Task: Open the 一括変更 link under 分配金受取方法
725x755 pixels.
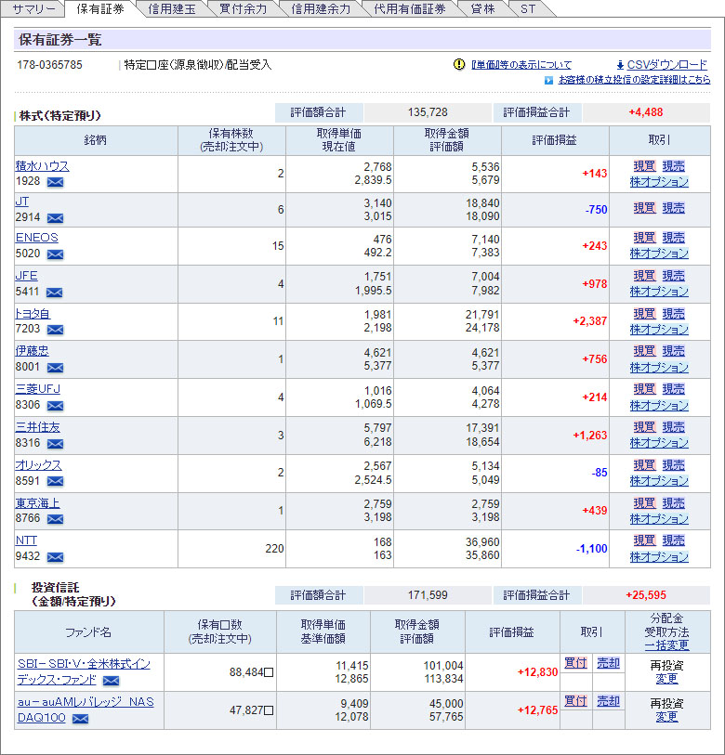Action: point(666,644)
